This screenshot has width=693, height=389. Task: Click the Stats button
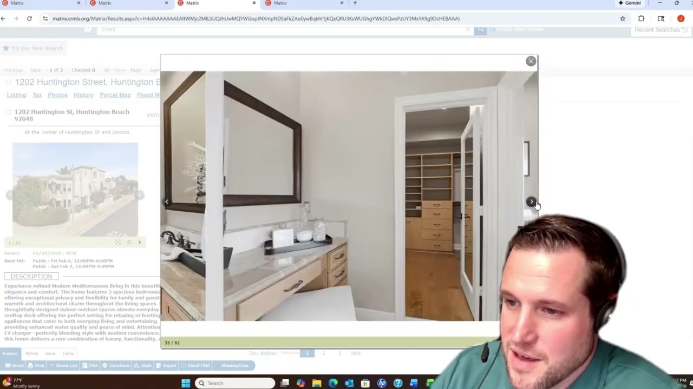click(x=143, y=366)
